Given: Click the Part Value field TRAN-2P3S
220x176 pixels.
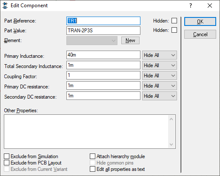Looking at the screenshot, I should point(103,31).
